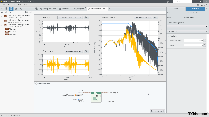Collapse the right configuration pane arrows
The width and height of the screenshot is (209, 117).
click(x=207, y=9)
